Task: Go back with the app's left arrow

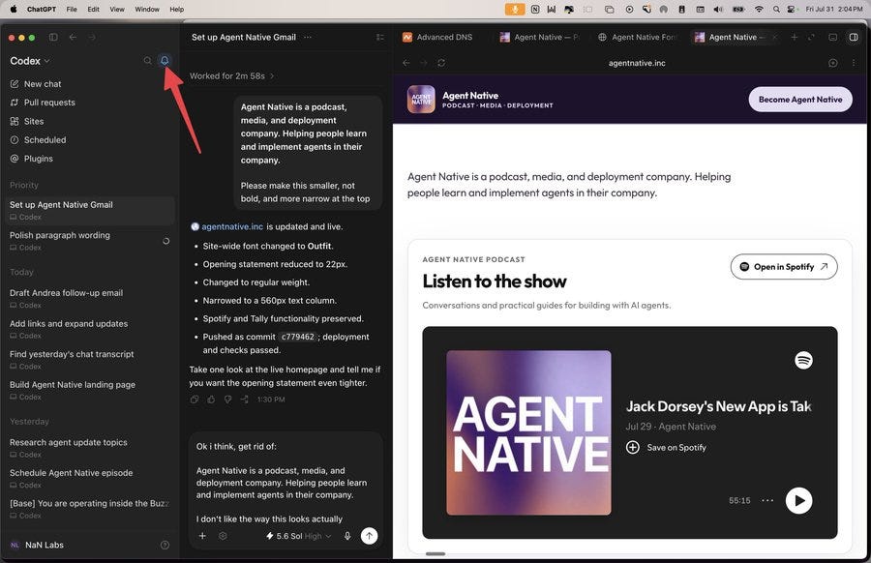Action: click(73, 37)
